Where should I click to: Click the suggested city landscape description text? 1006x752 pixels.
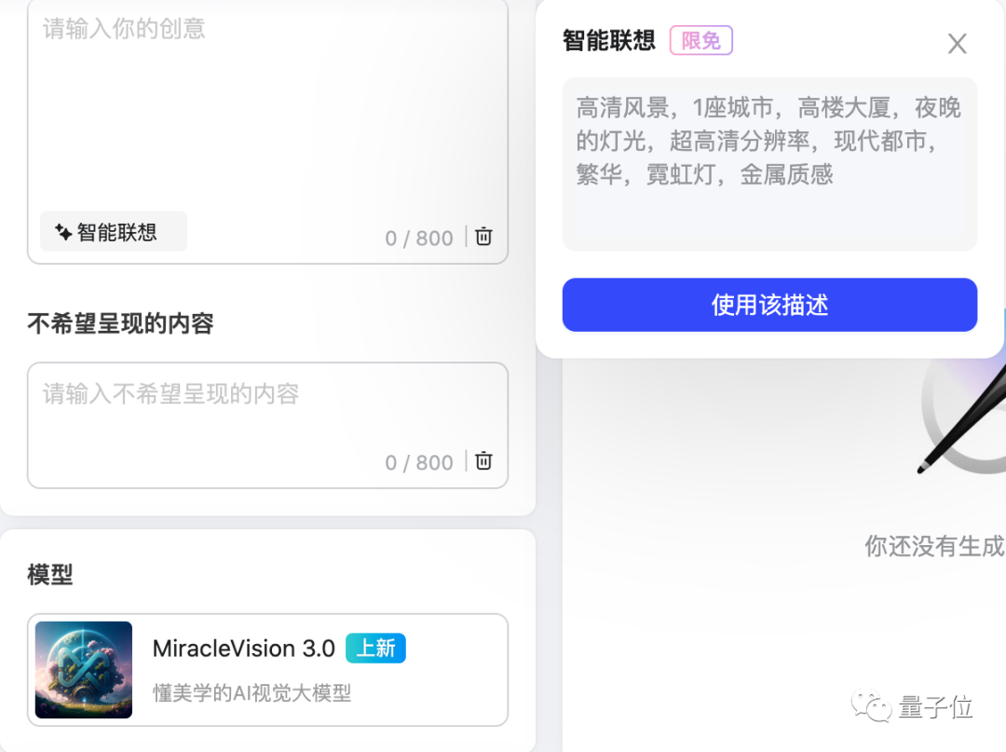click(769, 142)
